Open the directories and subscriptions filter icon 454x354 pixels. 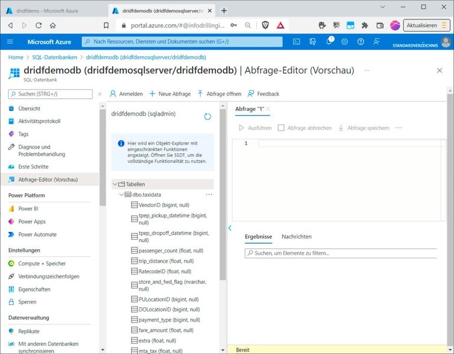tap(312, 42)
